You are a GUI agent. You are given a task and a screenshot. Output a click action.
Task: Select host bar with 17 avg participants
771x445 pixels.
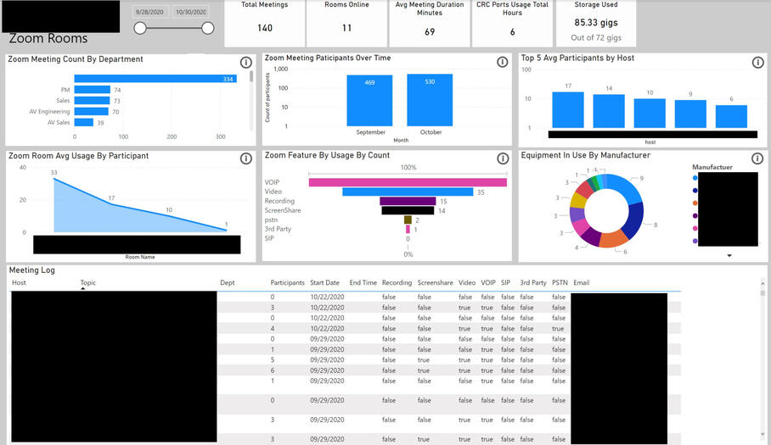click(568, 110)
